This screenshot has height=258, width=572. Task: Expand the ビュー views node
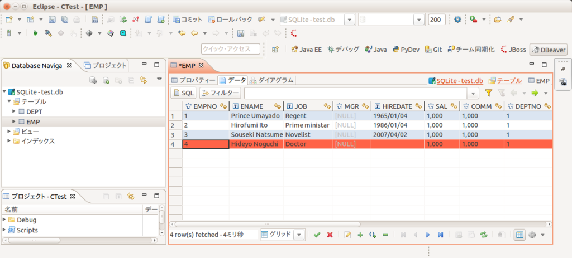click(x=9, y=131)
